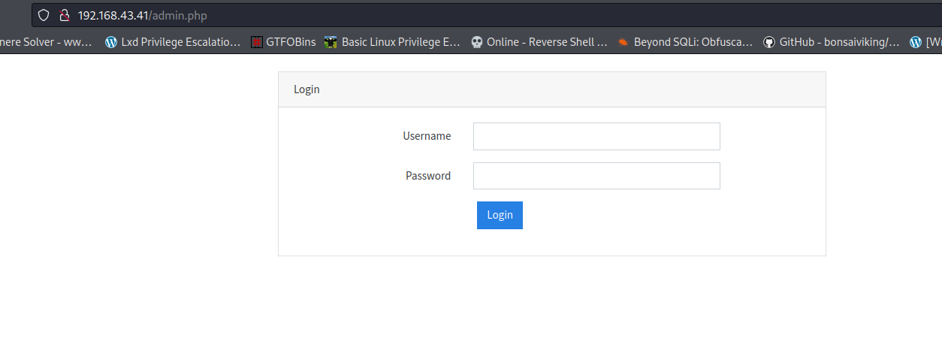Click the Basic Linux Privilege bookmark favicon

[331, 42]
